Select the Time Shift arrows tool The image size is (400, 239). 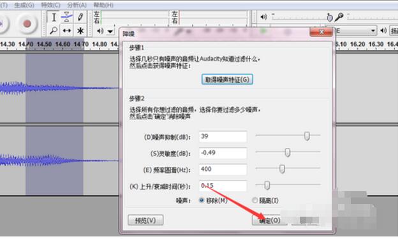67,31
